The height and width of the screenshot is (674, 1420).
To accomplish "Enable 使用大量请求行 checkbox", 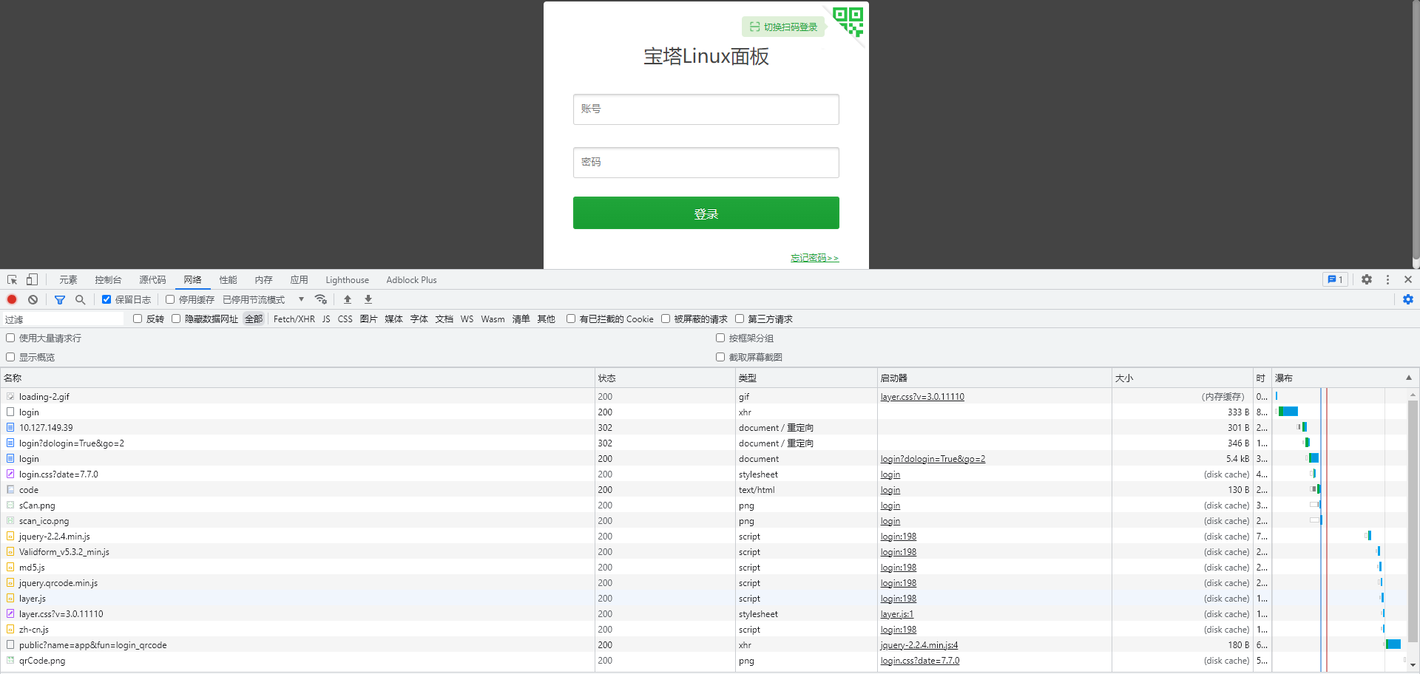I will coord(10,338).
